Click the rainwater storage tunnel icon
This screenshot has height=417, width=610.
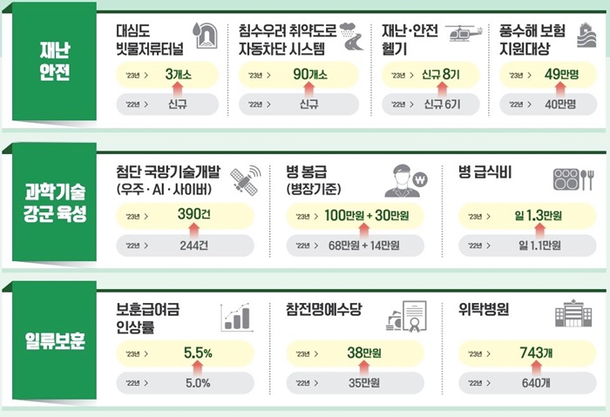click(x=206, y=36)
